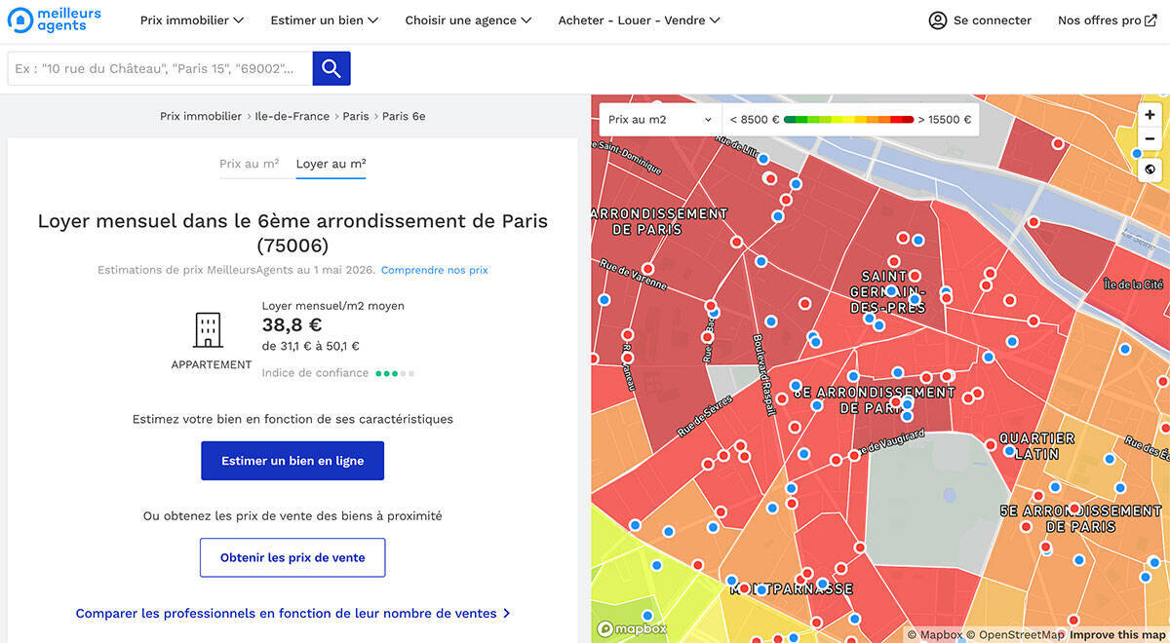
Task: Click the '> 15500 €' legend maximum label
Action: click(945, 120)
